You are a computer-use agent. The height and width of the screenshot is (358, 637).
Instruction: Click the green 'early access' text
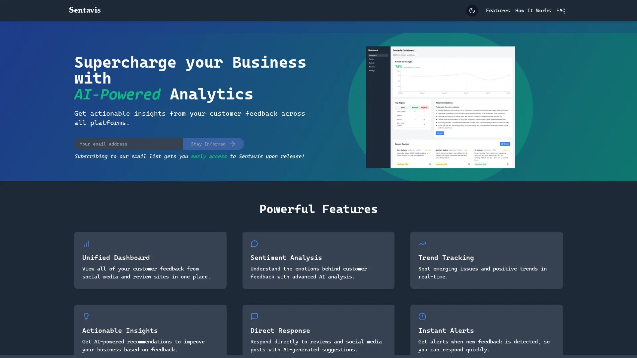point(209,156)
